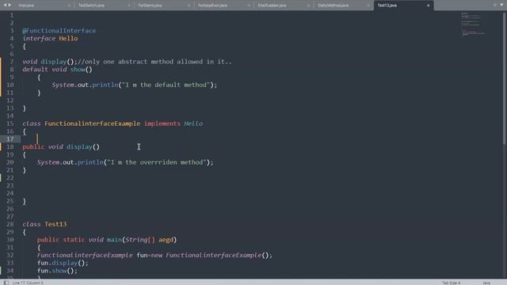Click line number 17 in the gutter

pos(10,139)
